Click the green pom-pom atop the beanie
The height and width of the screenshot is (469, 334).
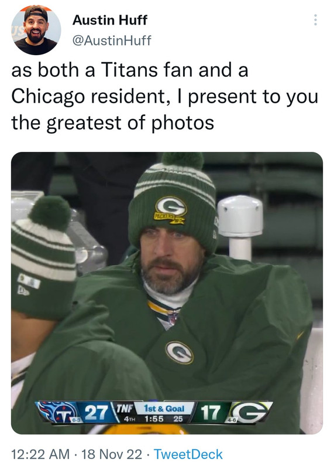click(183, 160)
